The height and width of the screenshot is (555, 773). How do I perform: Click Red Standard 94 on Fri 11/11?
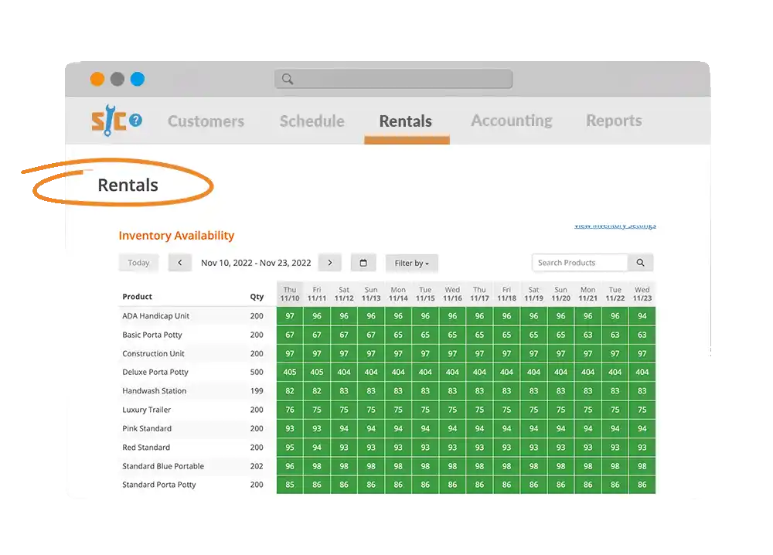tap(317, 447)
